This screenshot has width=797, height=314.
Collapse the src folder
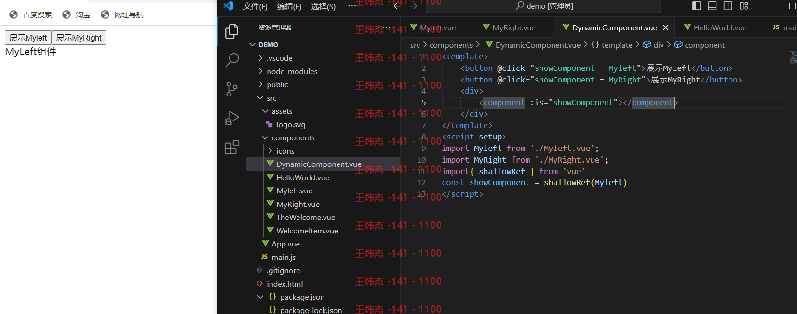pos(260,98)
